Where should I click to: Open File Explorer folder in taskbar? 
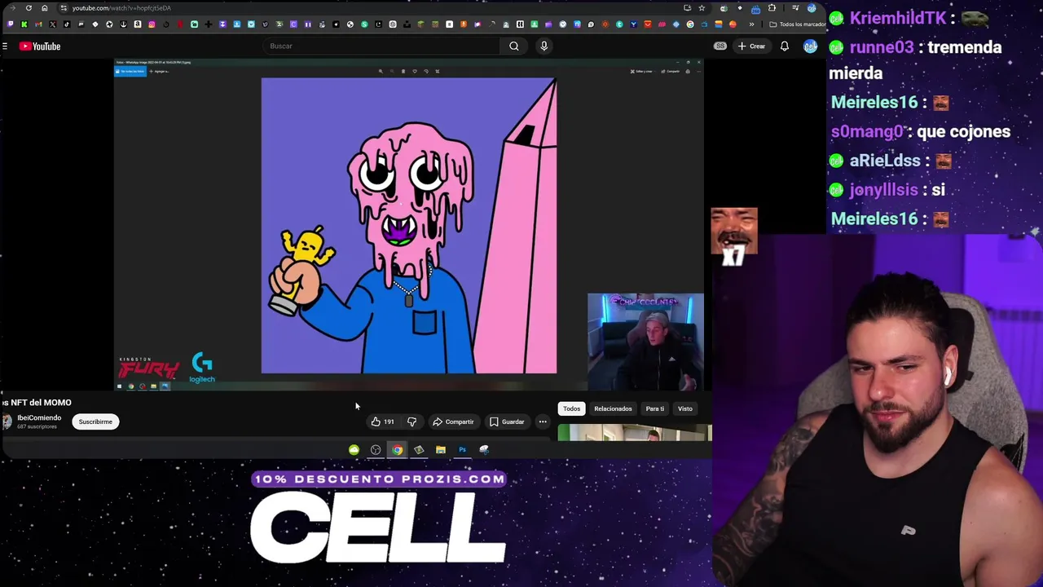click(x=441, y=450)
